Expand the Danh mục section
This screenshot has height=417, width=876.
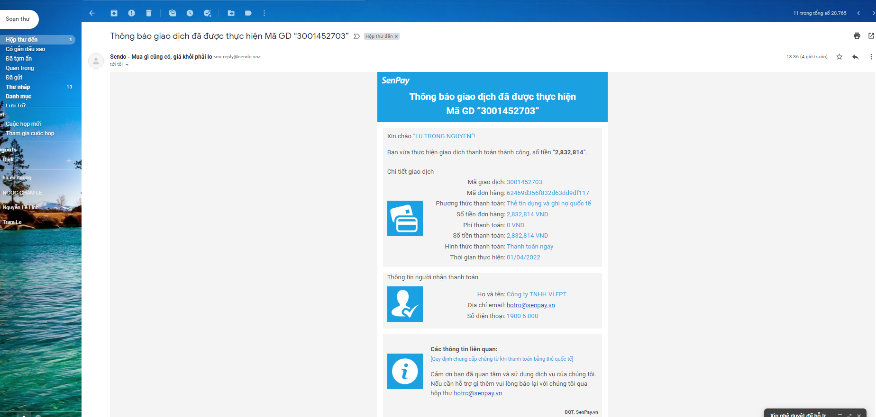point(18,97)
